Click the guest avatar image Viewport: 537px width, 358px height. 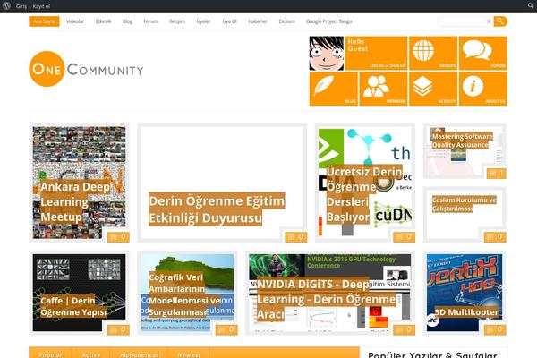[x=327, y=54]
